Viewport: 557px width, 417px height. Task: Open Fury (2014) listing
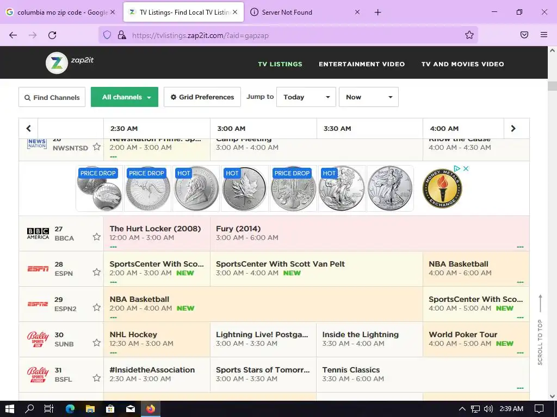370,233
